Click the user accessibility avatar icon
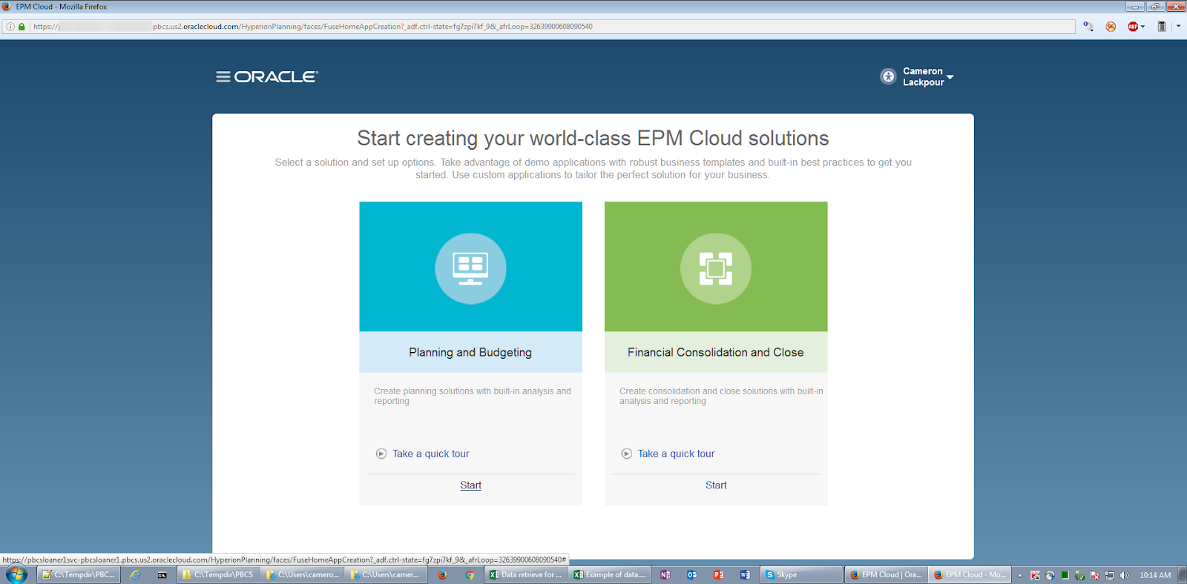 (888, 76)
